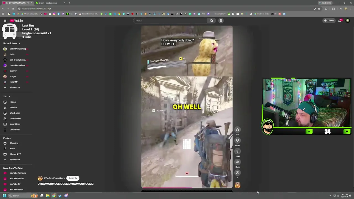Open File Explorer from the taskbar

(48, 196)
